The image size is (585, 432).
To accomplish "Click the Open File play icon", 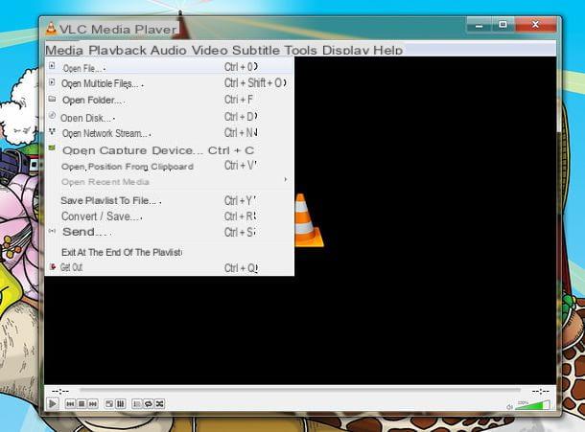I will [x=52, y=66].
